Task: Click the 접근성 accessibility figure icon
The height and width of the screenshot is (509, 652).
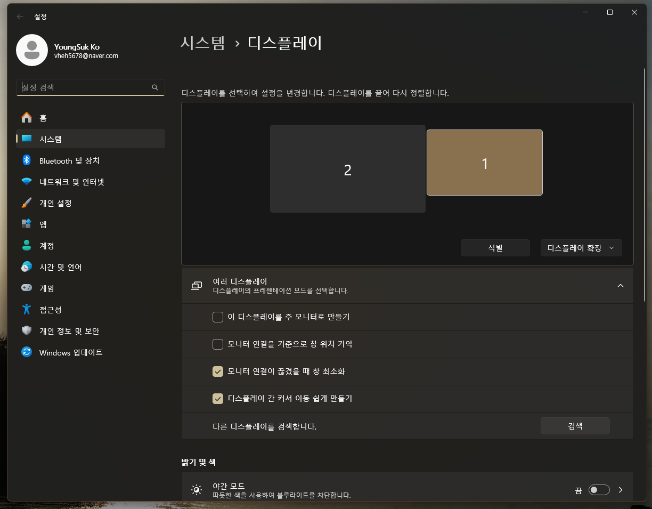Action: click(27, 310)
